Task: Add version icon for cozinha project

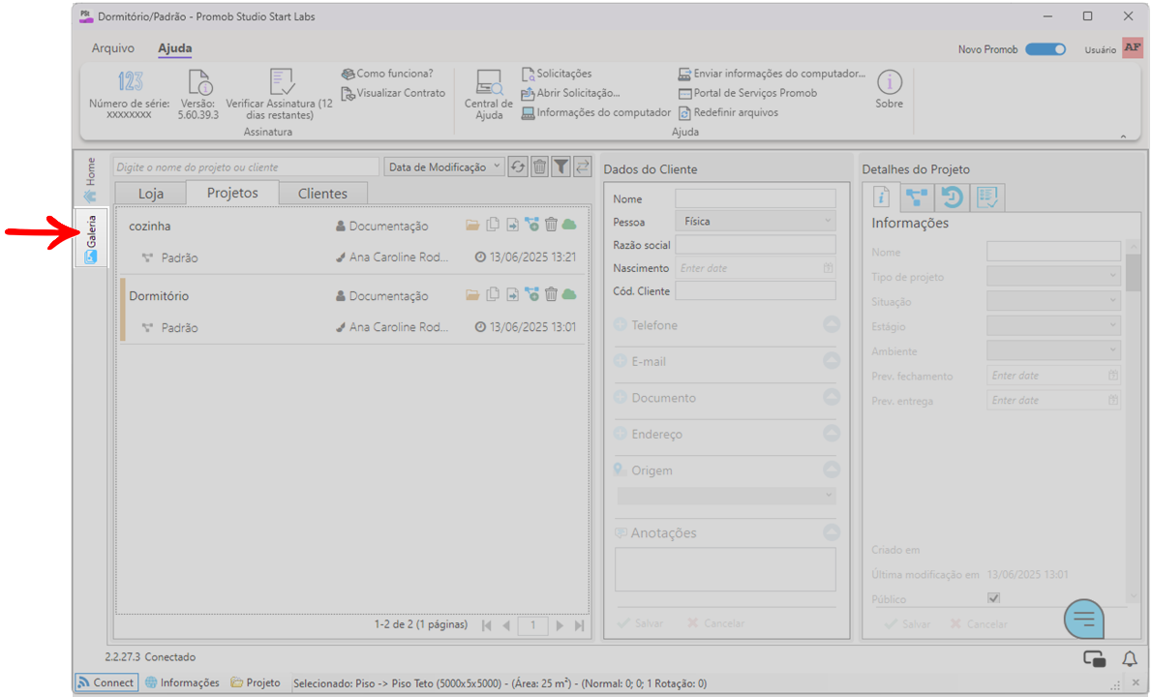Action: pyautogui.click(x=531, y=225)
